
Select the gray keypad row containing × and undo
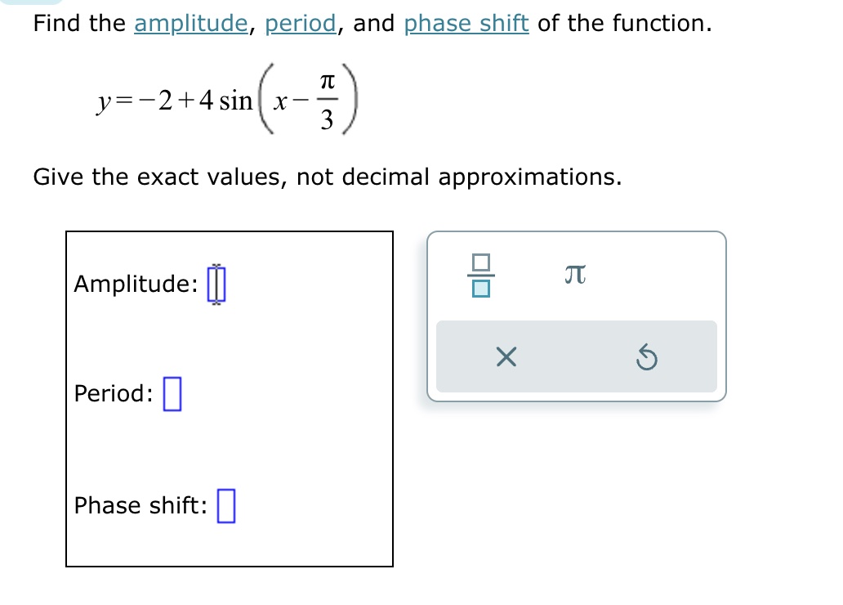(576, 356)
